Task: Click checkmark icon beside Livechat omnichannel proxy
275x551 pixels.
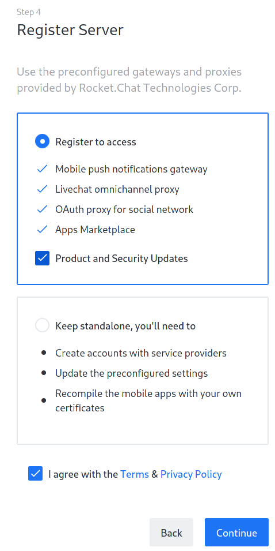Action: click(x=42, y=189)
